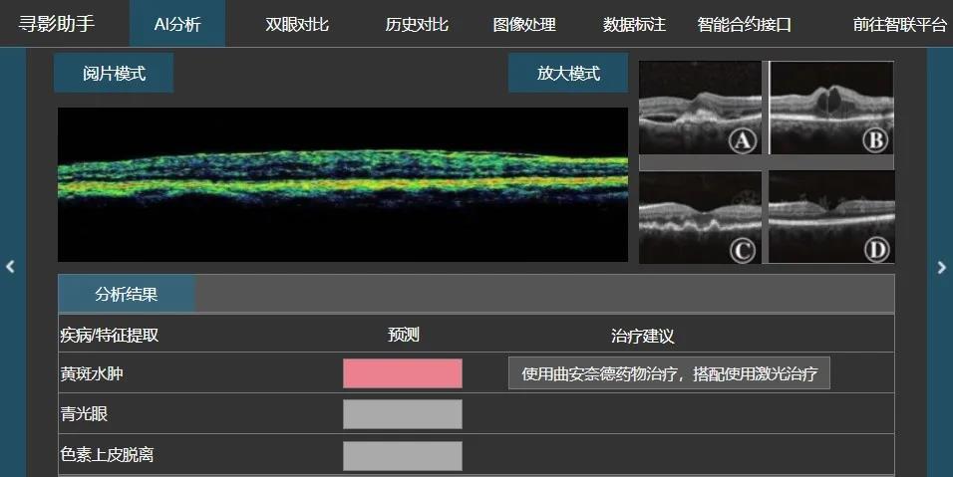Enable 阅片模式 reading mode
This screenshot has width=953, height=477.
(x=114, y=74)
